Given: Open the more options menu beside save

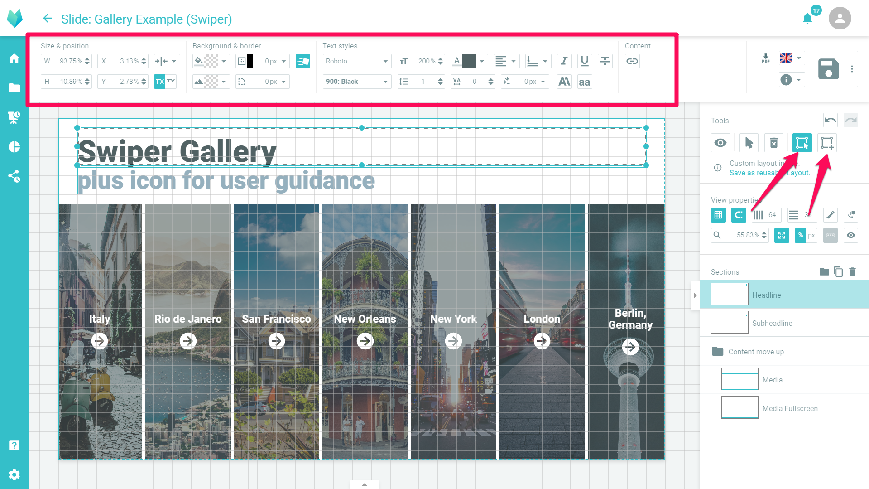Looking at the screenshot, I should (852, 69).
